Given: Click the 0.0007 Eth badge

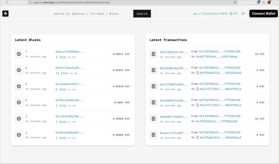Looking at the screenshot, I should [x=122, y=102].
